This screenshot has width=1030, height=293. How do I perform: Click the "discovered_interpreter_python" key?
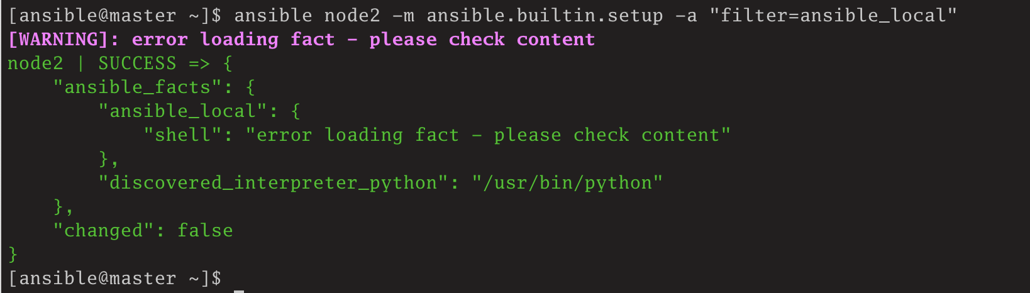tap(273, 183)
